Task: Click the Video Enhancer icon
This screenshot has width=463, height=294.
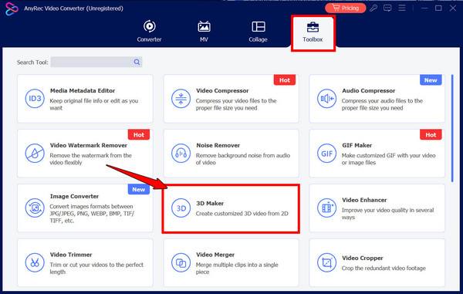Action: pyautogui.click(x=326, y=208)
